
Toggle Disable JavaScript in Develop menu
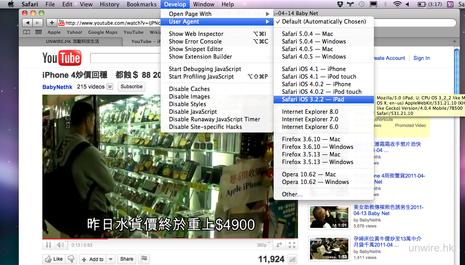tap(193, 112)
